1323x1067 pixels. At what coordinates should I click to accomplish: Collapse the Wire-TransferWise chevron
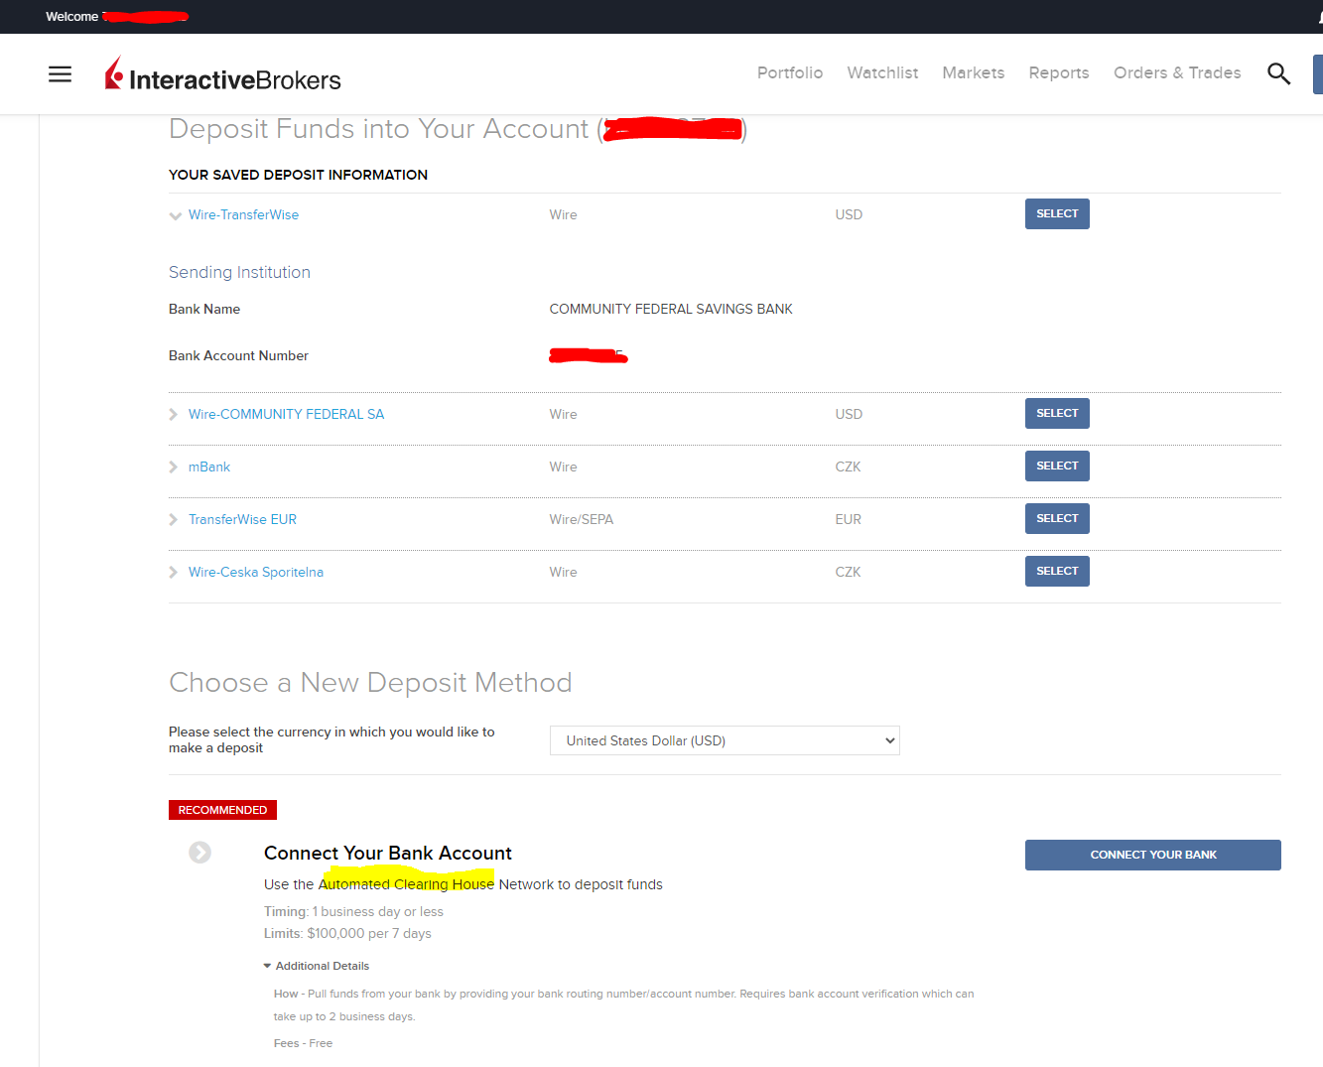[175, 215]
